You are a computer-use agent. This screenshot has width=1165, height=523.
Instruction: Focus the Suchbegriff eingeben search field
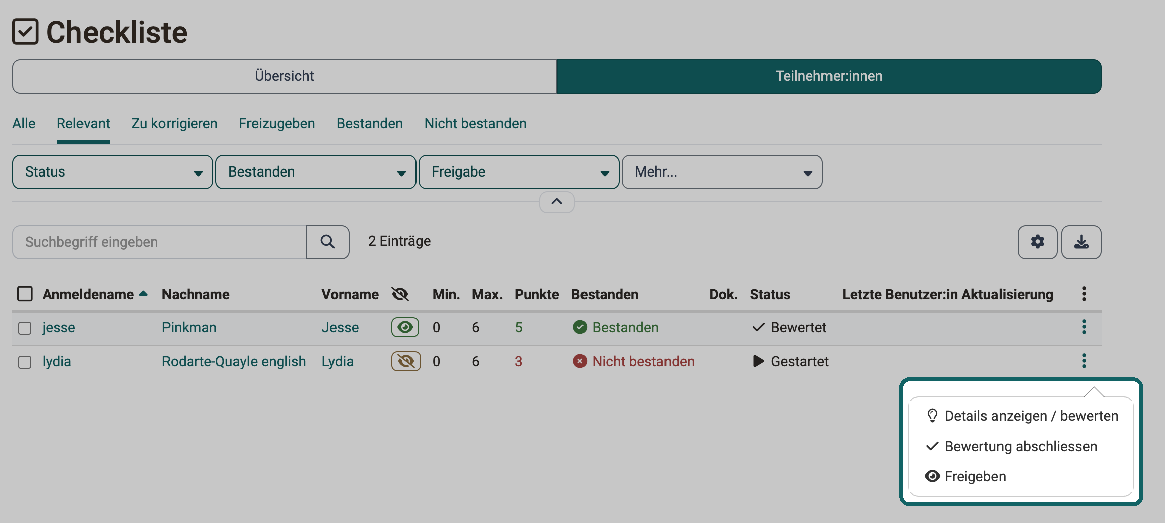159,242
